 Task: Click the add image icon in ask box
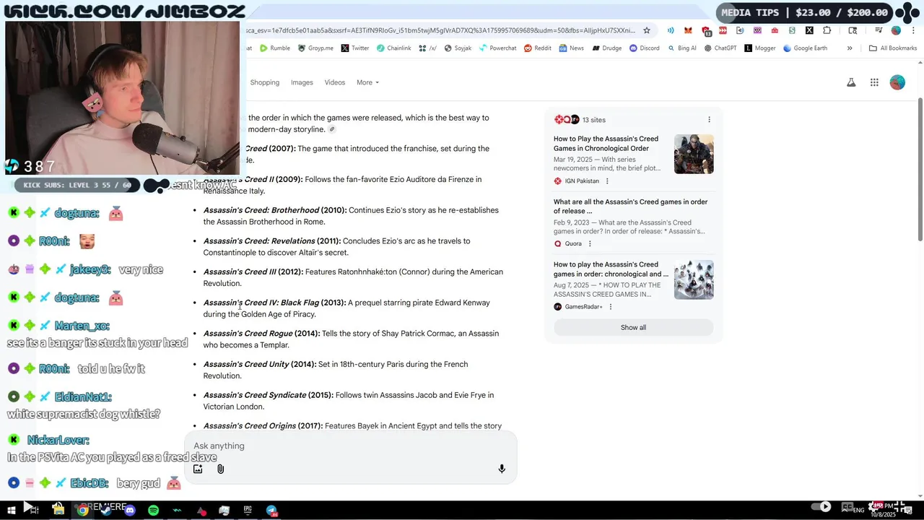coord(198,469)
